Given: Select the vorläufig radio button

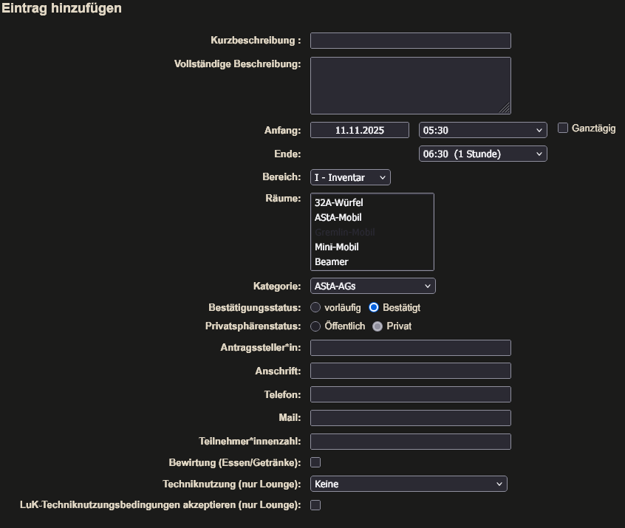Looking at the screenshot, I should click(315, 307).
